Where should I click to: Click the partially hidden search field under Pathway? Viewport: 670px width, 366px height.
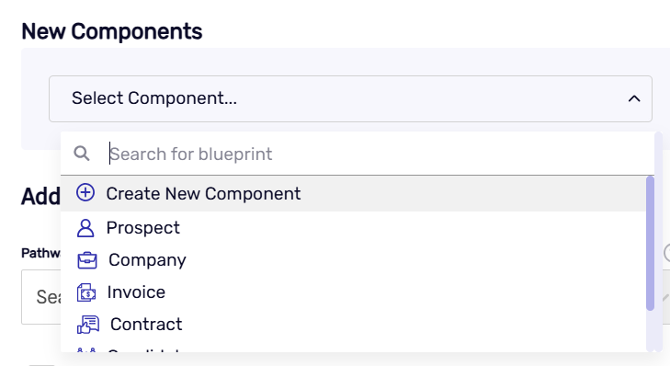point(41,297)
